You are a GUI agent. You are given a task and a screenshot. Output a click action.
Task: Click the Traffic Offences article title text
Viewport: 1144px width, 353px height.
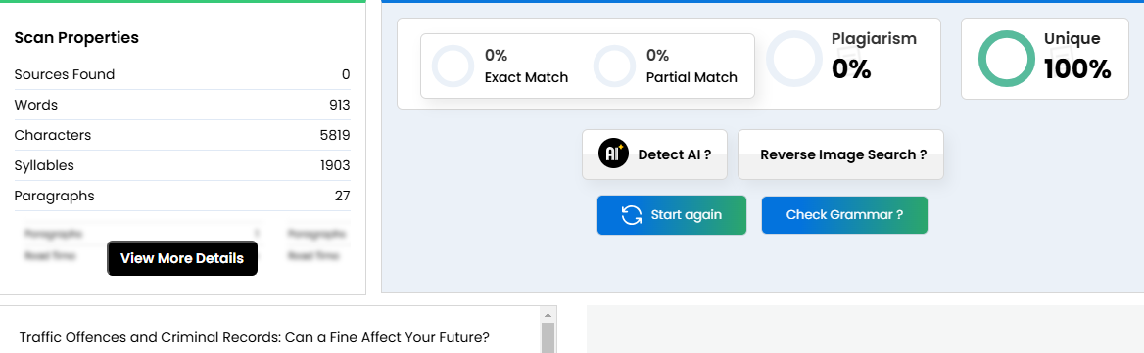254,337
